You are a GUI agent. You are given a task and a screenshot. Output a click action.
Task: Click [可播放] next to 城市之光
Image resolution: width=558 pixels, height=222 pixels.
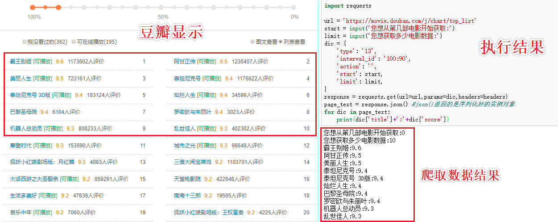click(207, 146)
